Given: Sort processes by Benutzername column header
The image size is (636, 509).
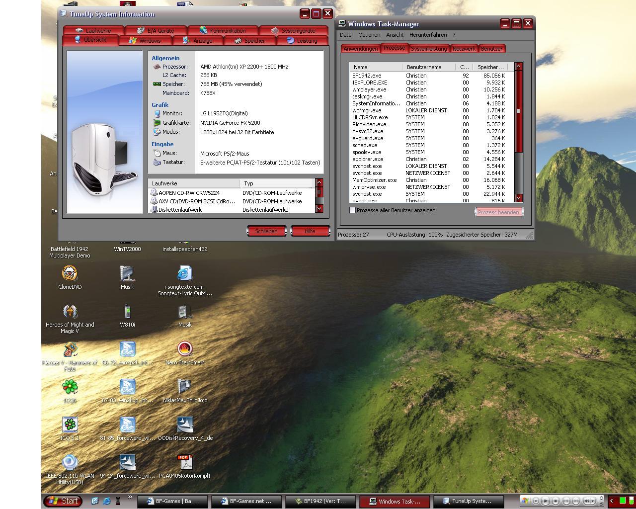Looking at the screenshot, I should (x=429, y=67).
